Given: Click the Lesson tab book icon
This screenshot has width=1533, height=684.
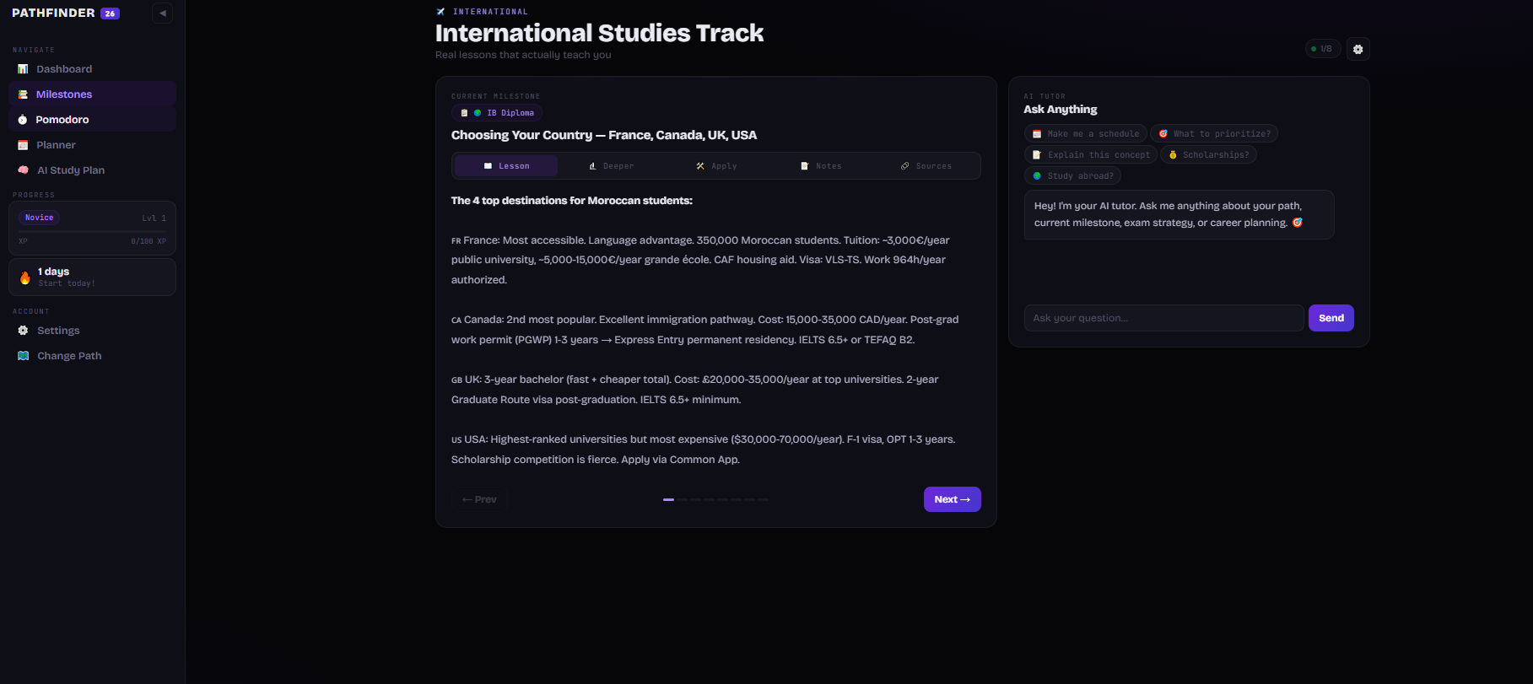Looking at the screenshot, I should (x=488, y=166).
